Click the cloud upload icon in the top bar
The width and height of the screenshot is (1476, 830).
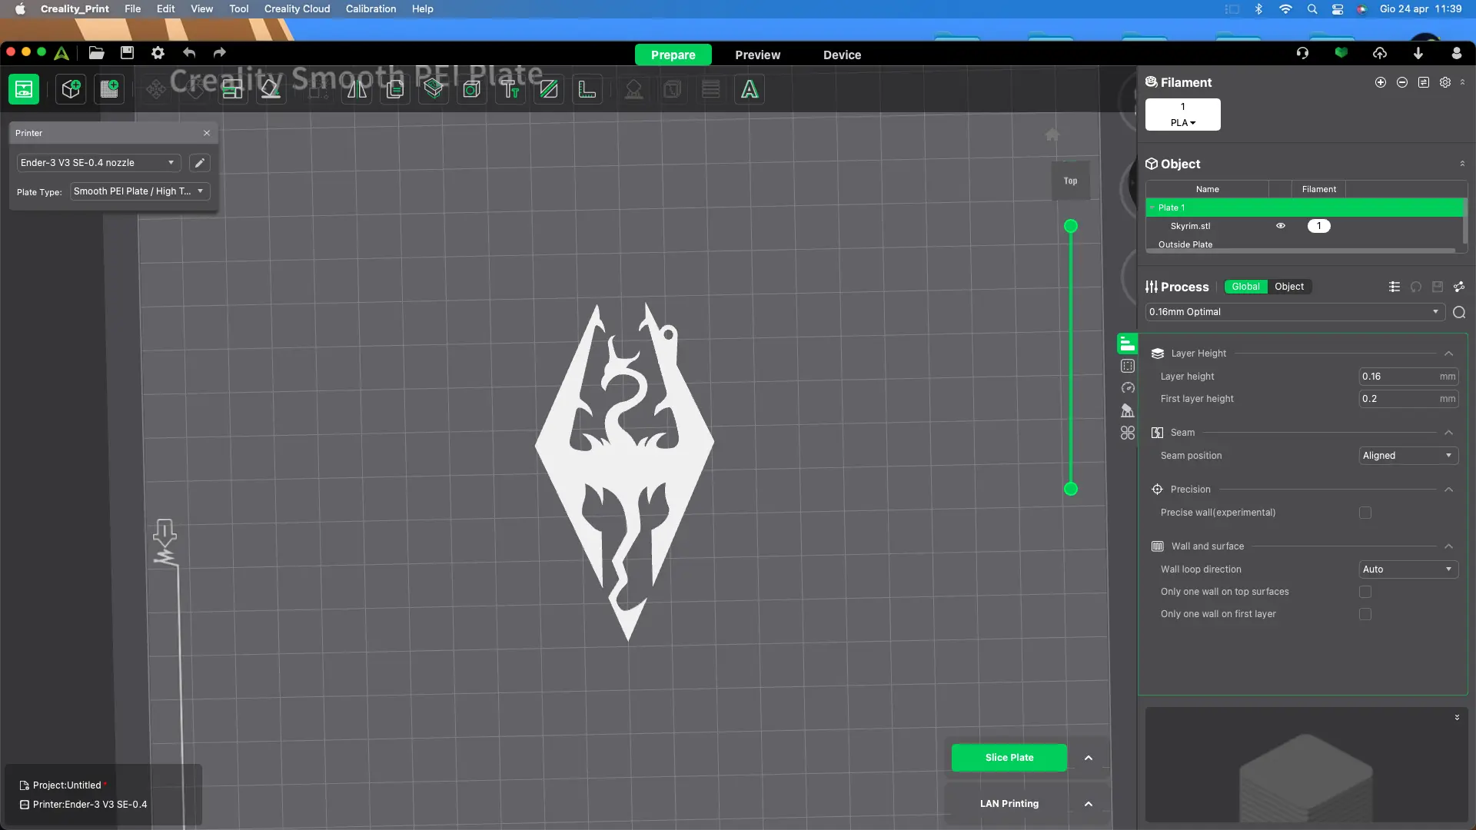pos(1380,53)
